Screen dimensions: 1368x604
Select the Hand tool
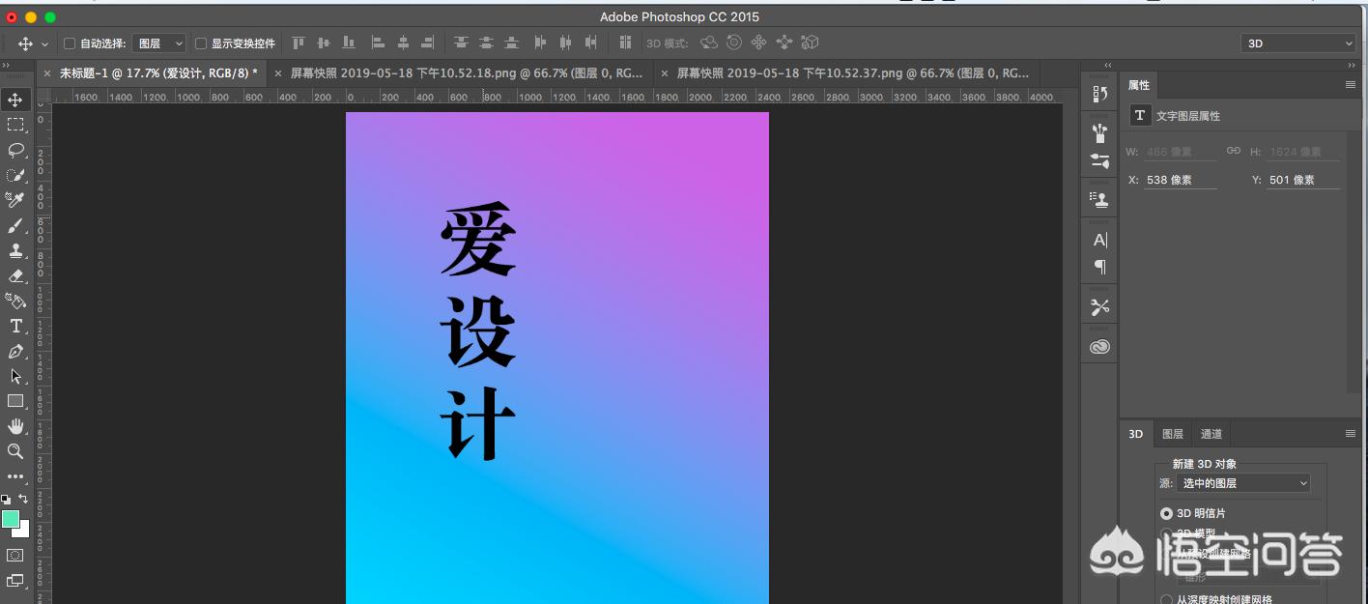[14, 425]
